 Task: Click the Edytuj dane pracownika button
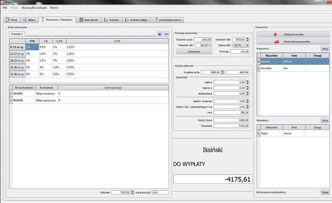point(293,42)
